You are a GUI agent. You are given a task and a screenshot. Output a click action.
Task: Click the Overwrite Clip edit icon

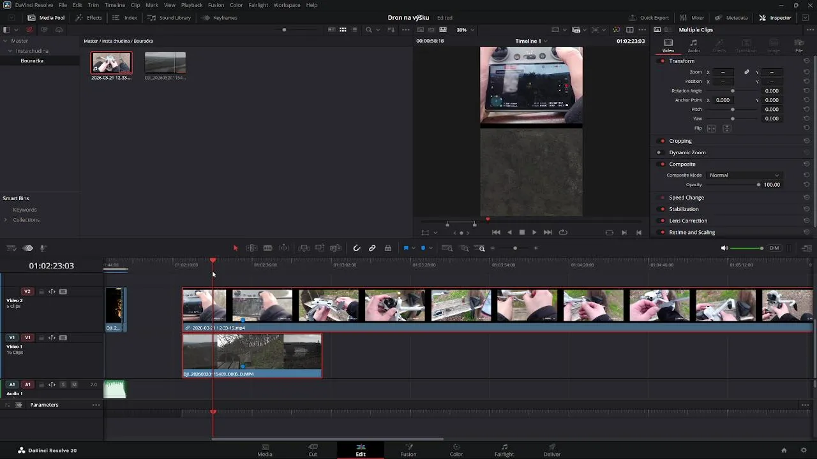[320, 248]
